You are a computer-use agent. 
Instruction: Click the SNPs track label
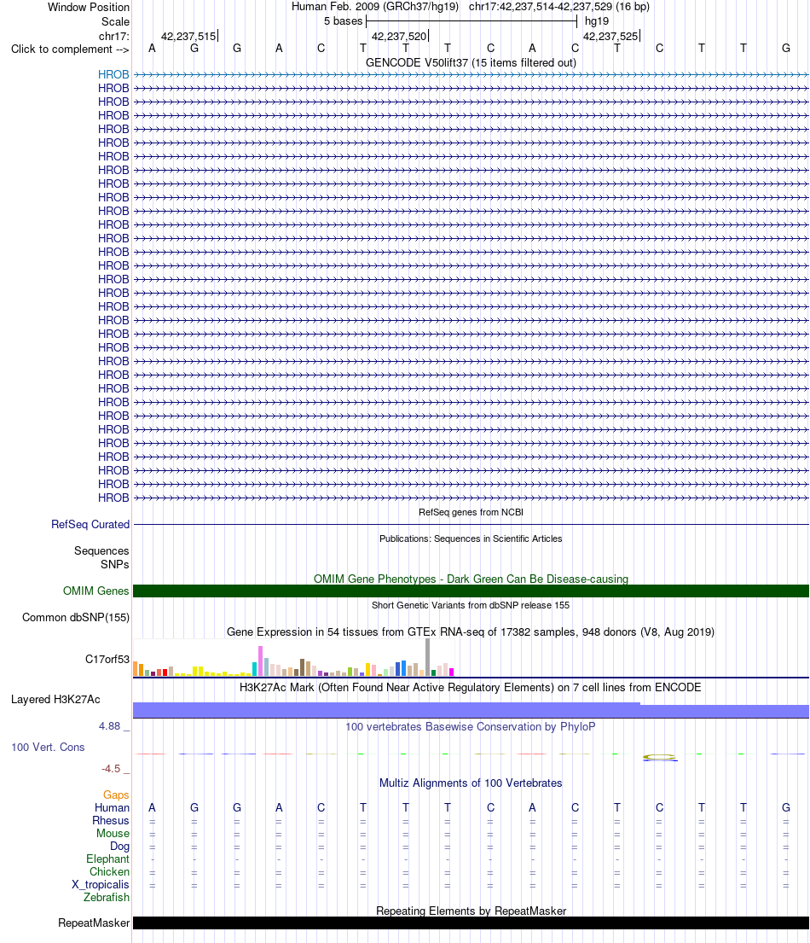(x=115, y=565)
